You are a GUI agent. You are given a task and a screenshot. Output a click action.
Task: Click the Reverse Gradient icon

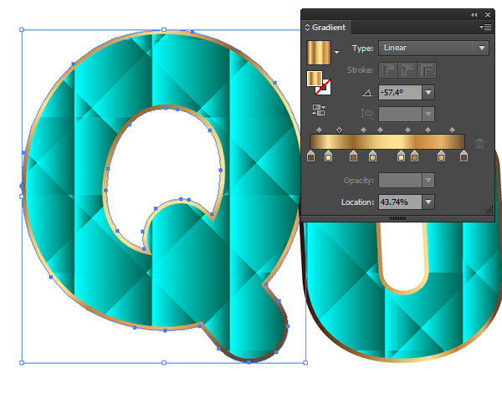(x=319, y=110)
